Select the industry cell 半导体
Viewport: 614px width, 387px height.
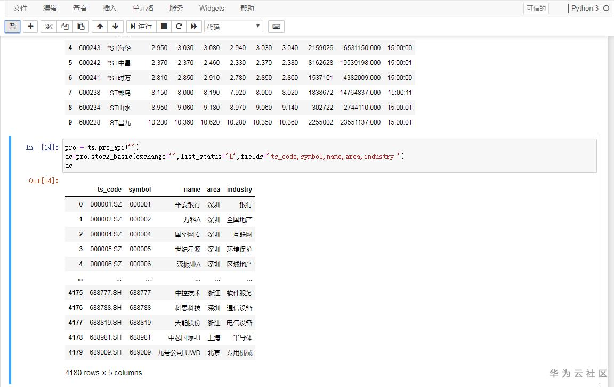pyautogui.click(x=243, y=337)
